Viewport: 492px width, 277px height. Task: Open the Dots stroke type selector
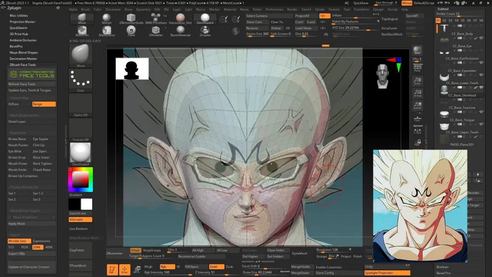click(80, 80)
